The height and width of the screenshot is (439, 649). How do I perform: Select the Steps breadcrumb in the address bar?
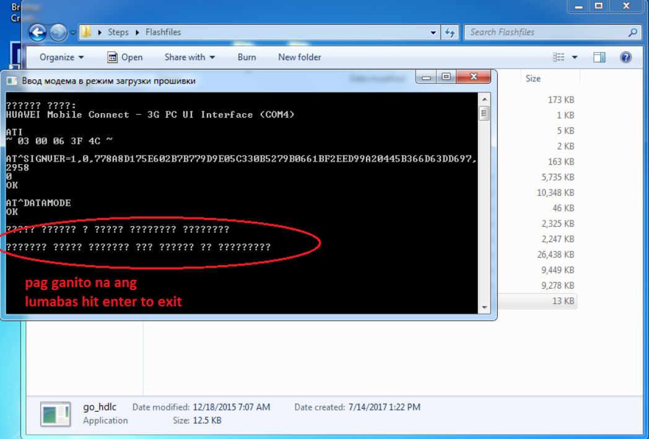[x=119, y=32]
